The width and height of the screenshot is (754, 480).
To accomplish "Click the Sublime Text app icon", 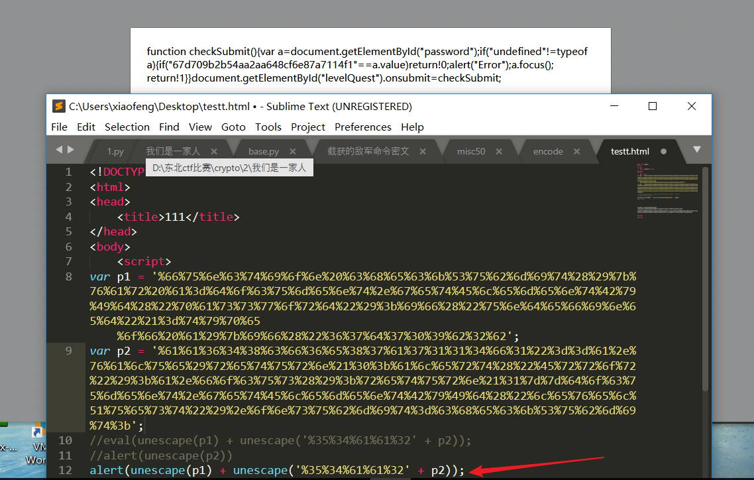I will click(x=59, y=106).
